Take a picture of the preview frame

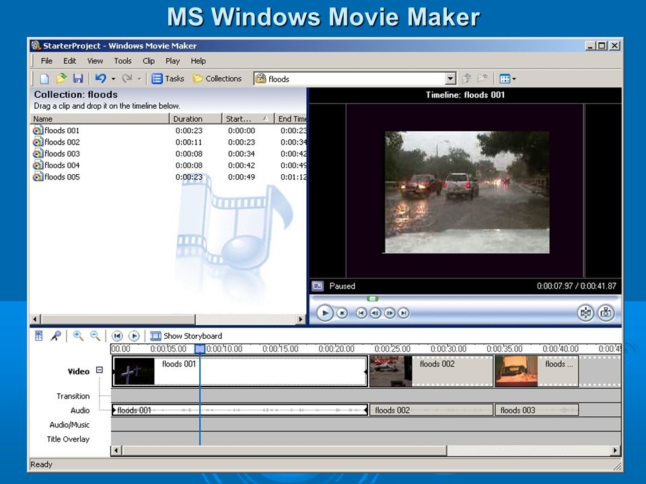(606, 313)
